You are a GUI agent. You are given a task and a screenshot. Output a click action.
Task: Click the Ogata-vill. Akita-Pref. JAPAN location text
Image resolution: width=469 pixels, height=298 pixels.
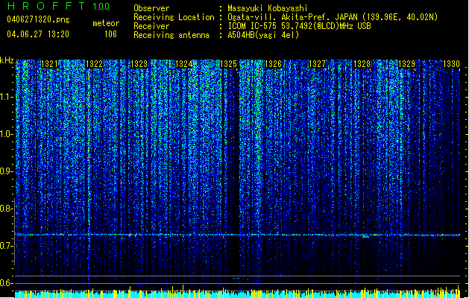[333, 17]
